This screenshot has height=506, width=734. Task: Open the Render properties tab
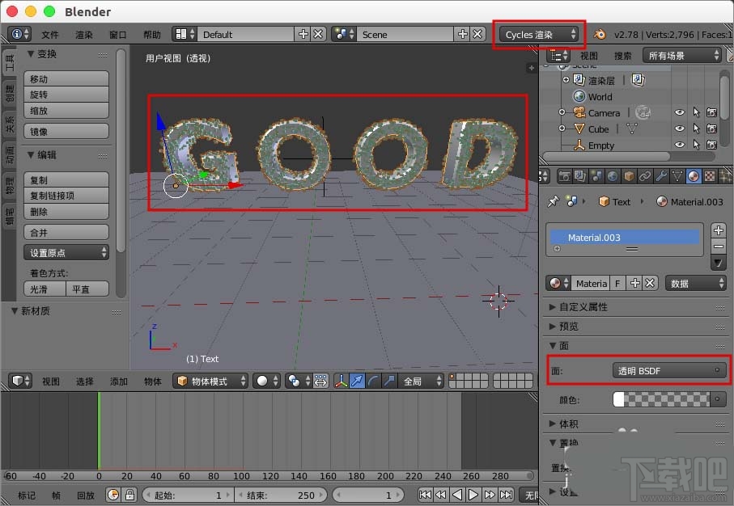[x=566, y=176]
